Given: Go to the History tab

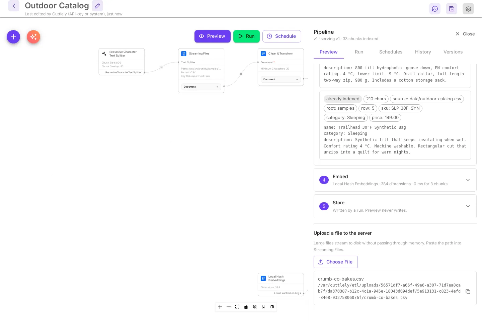Looking at the screenshot, I should pyautogui.click(x=423, y=52).
